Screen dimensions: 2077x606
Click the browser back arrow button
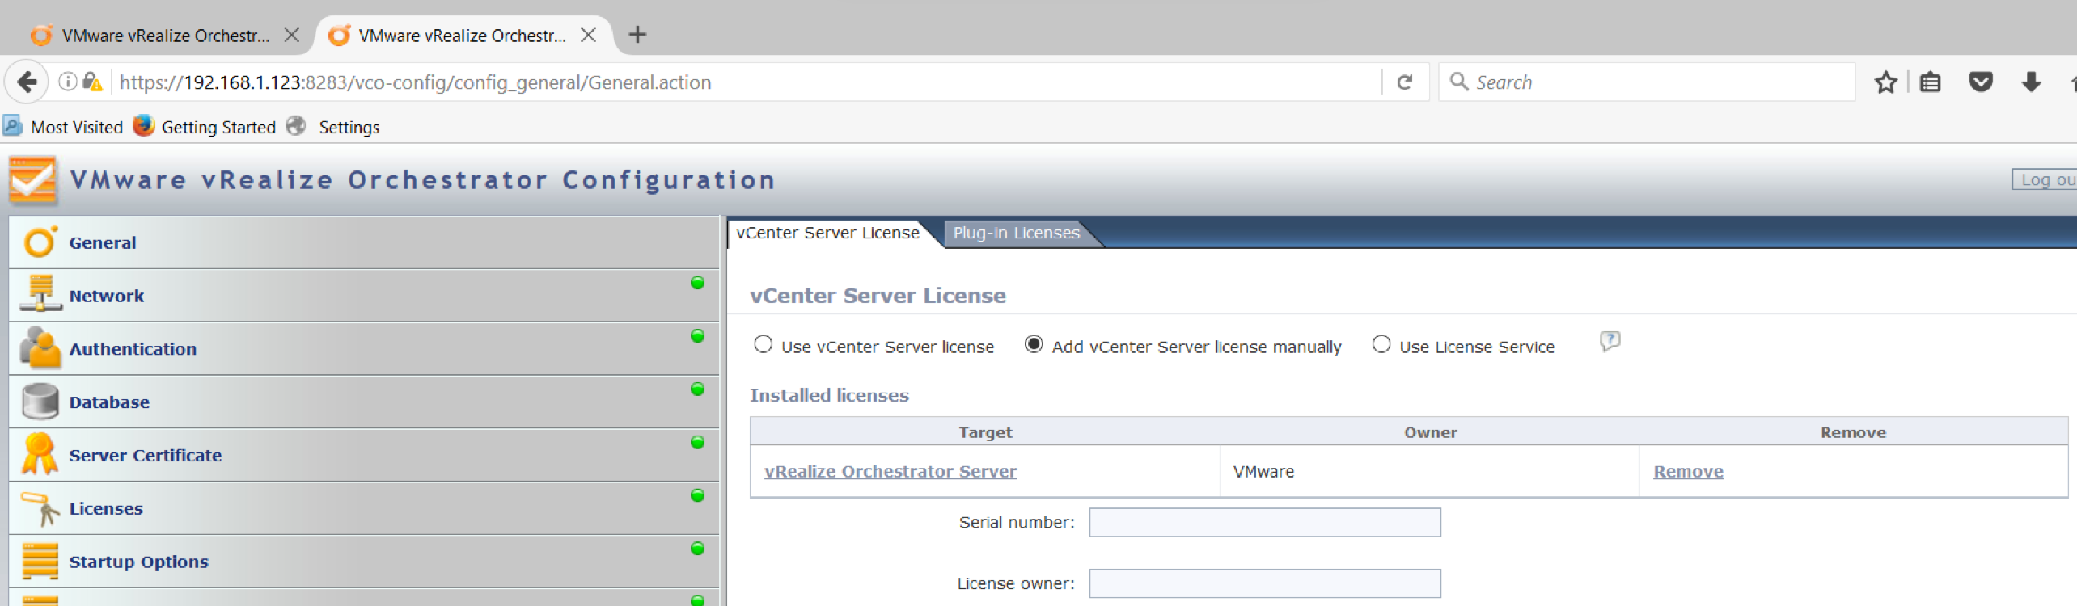(27, 82)
